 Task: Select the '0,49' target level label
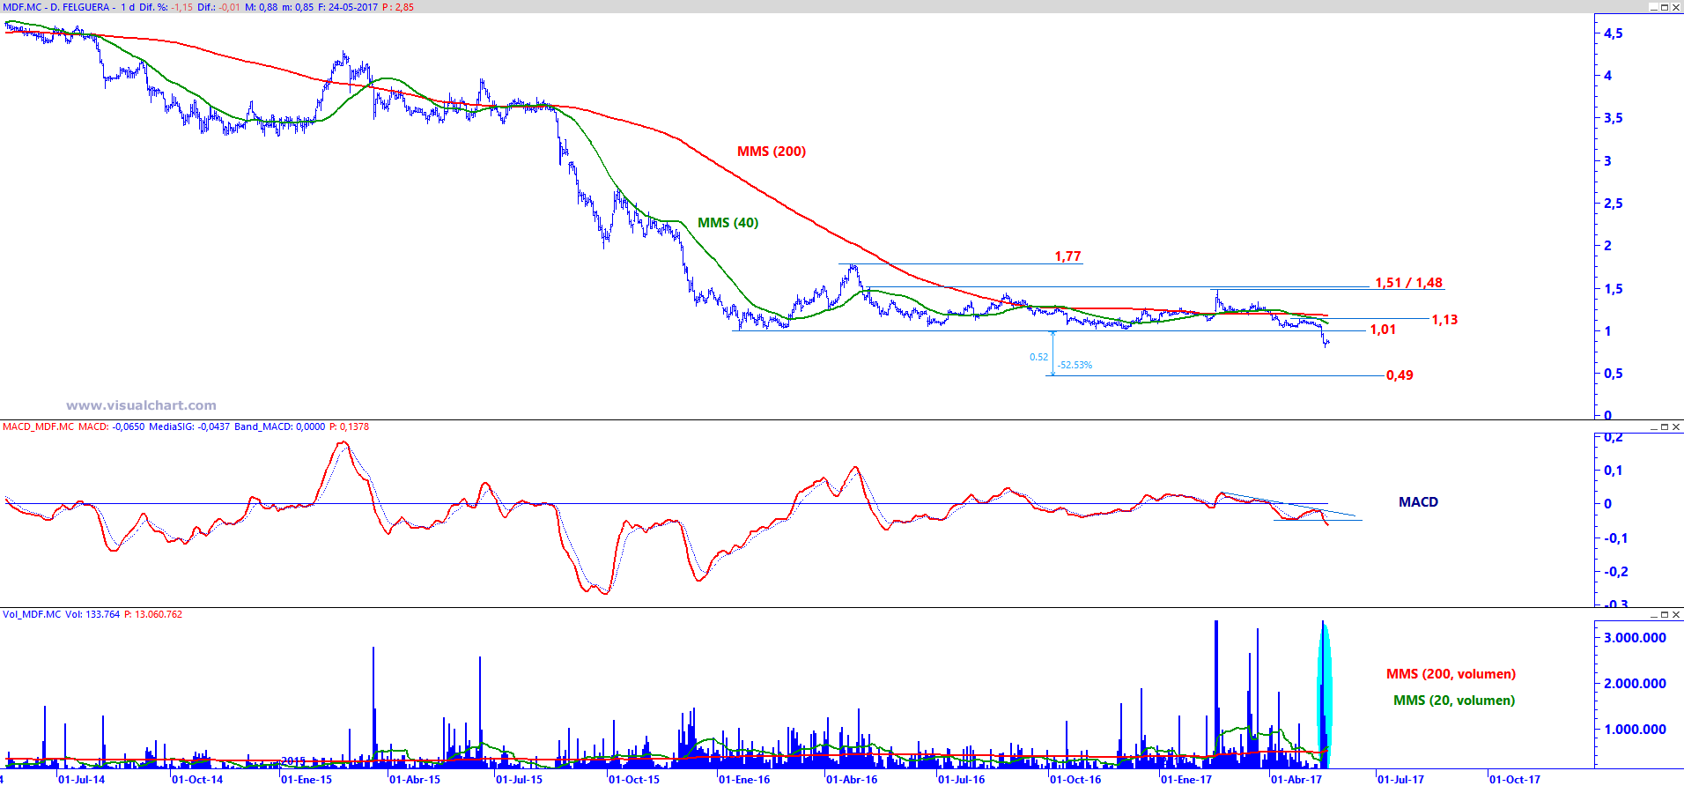[1400, 375]
